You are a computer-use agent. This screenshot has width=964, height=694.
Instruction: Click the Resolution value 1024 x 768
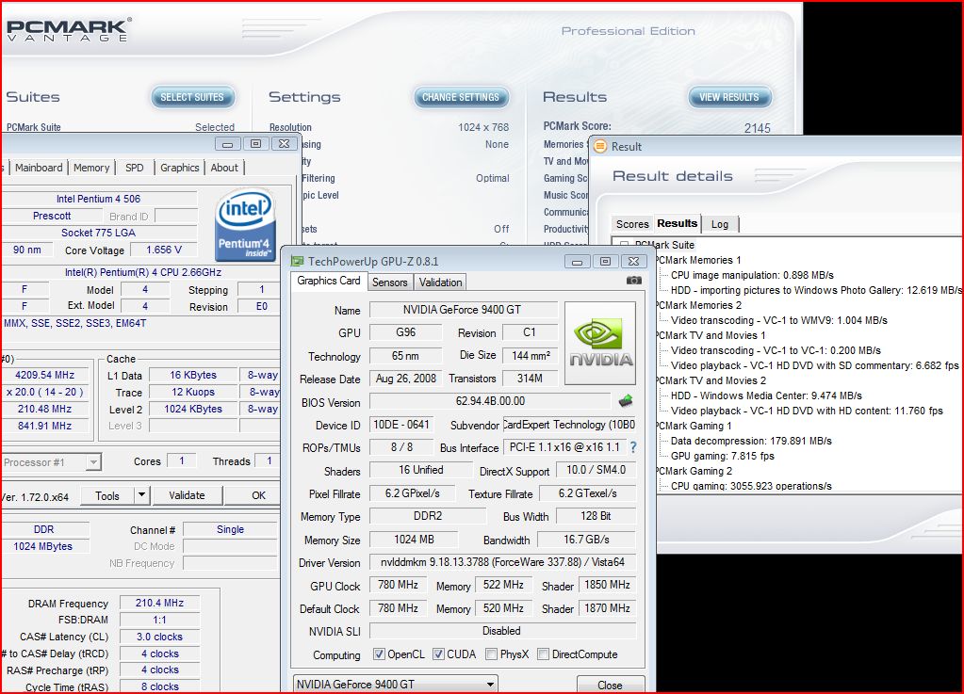(x=483, y=127)
